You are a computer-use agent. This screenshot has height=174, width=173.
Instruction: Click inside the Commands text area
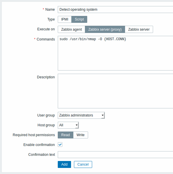[115, 53]
